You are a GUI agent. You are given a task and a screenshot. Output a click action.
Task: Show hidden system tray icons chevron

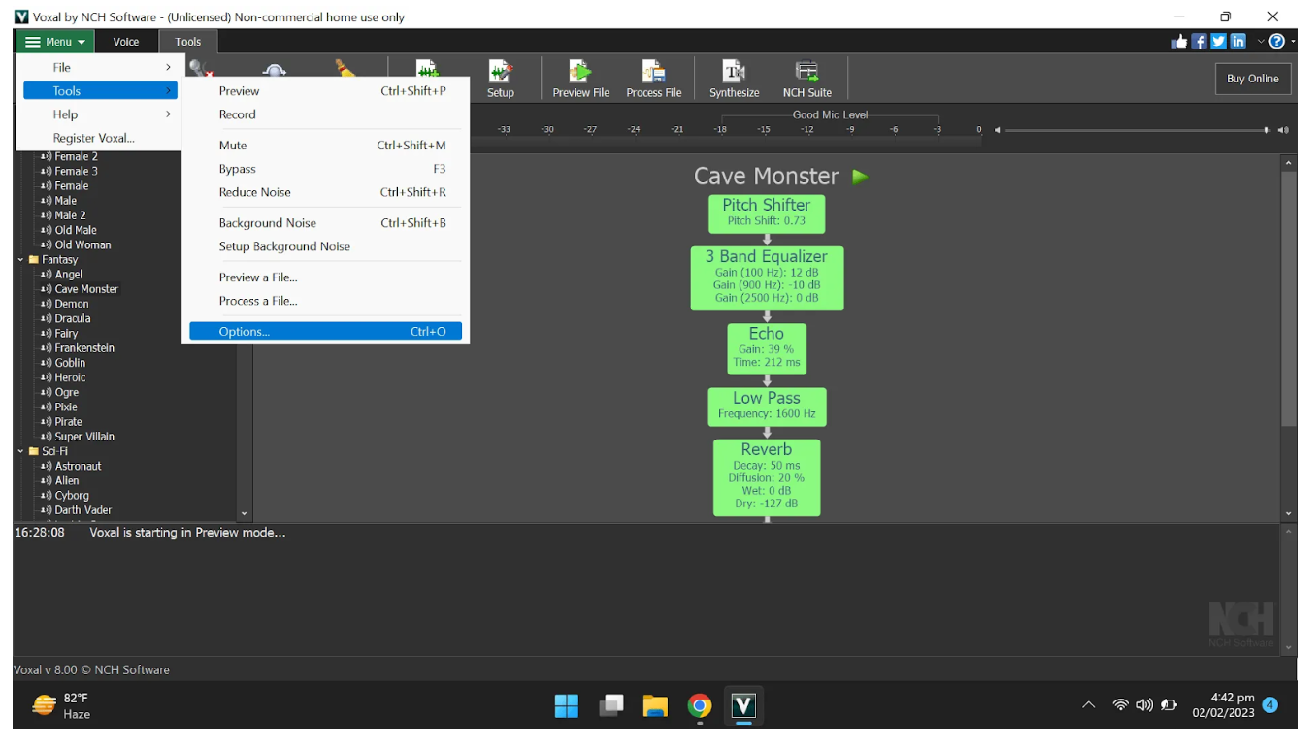click(1089, 705)
